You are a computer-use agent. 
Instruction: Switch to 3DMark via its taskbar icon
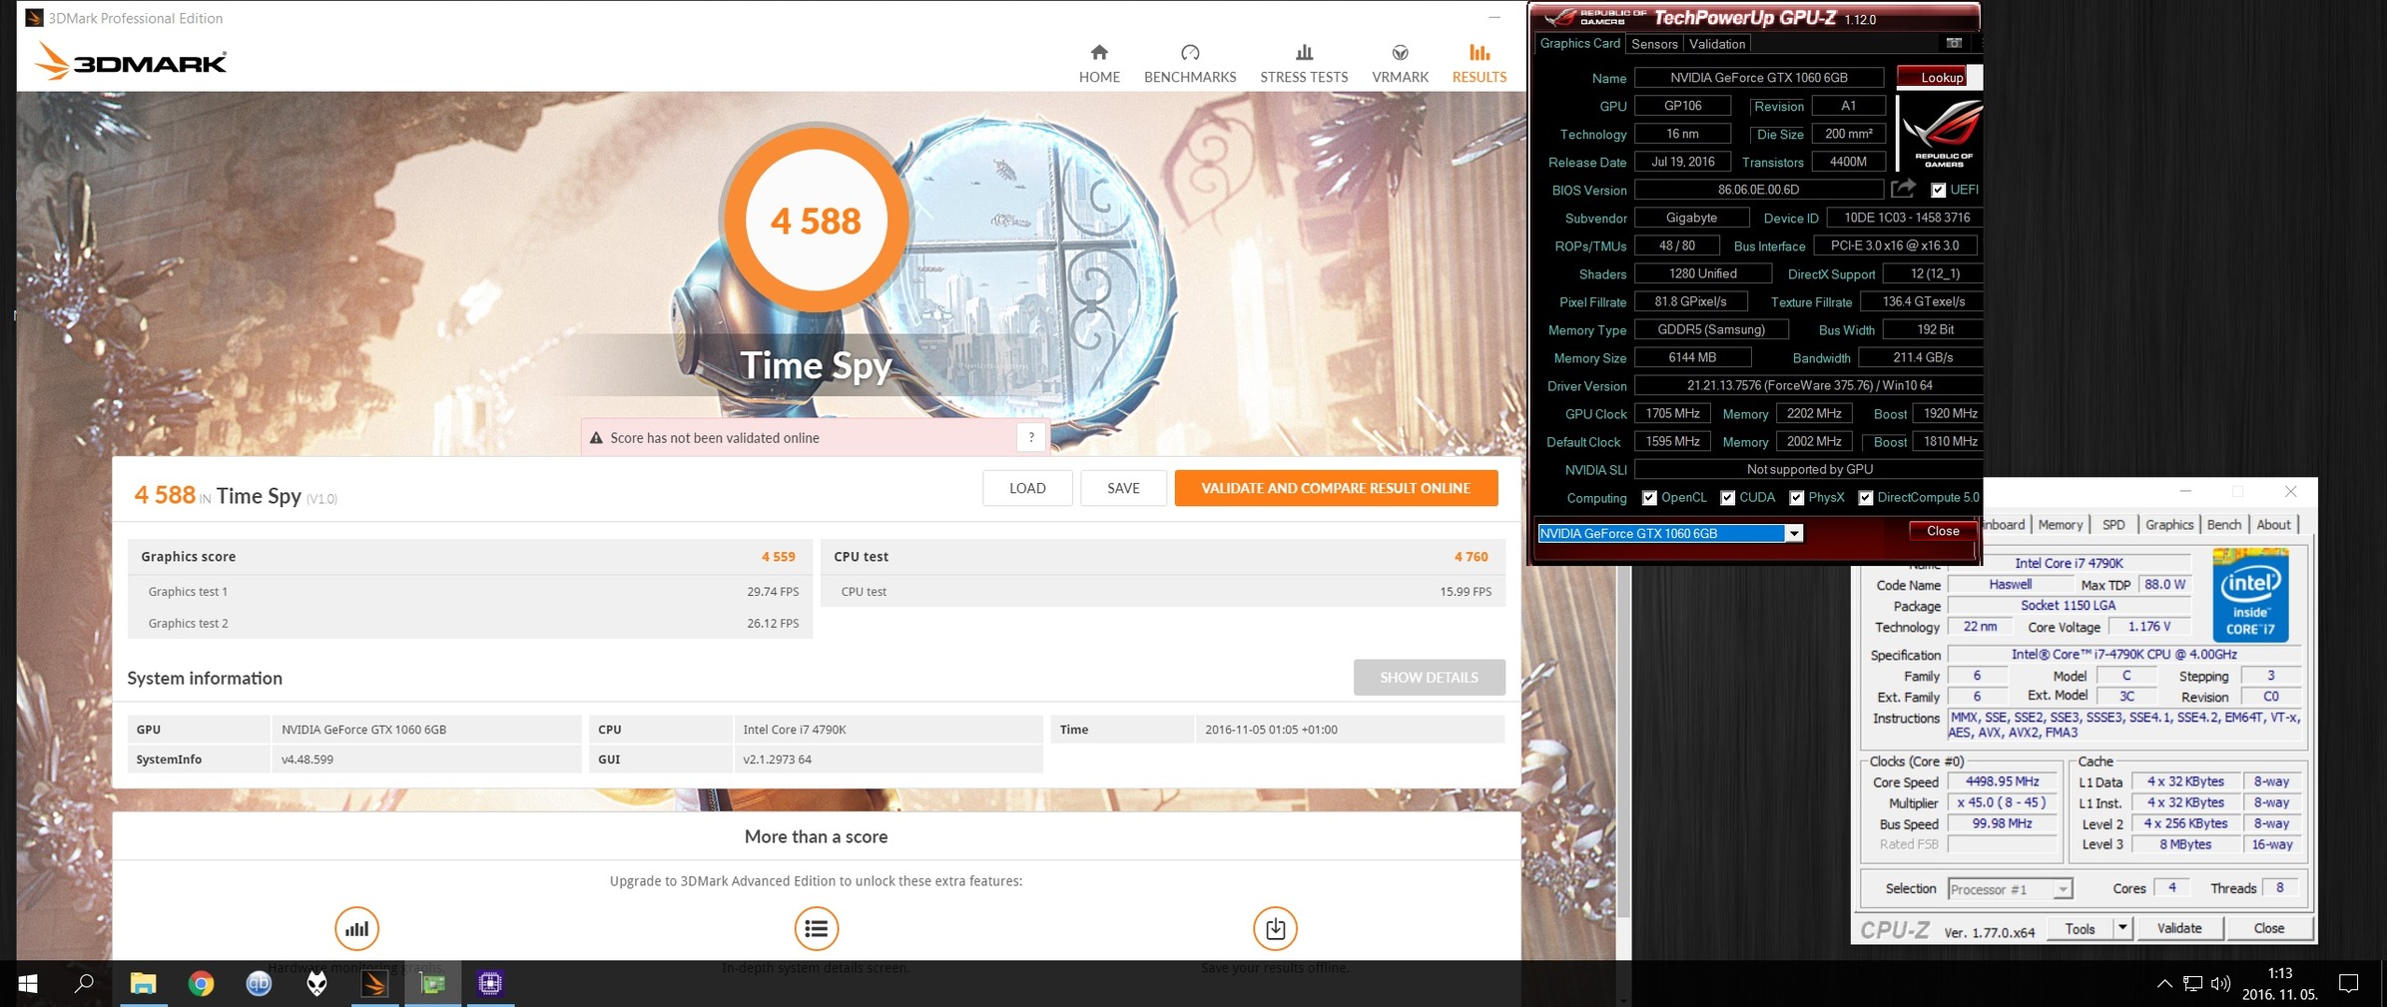pos(374,984)
